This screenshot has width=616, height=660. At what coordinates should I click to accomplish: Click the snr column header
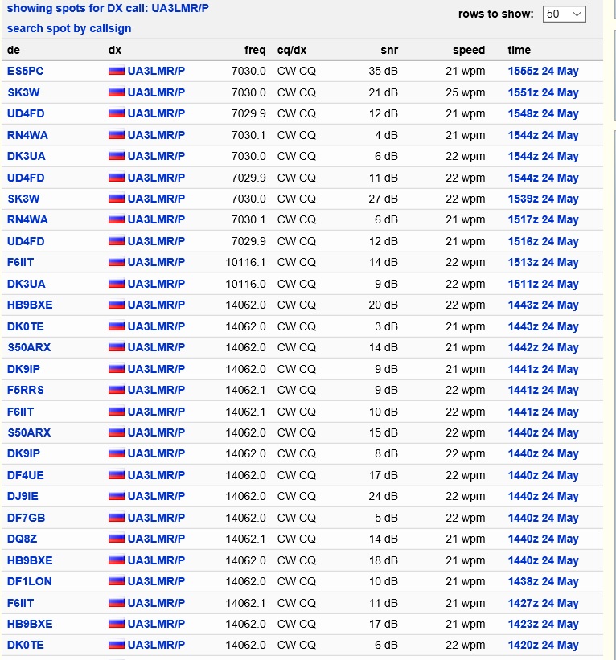389,50
